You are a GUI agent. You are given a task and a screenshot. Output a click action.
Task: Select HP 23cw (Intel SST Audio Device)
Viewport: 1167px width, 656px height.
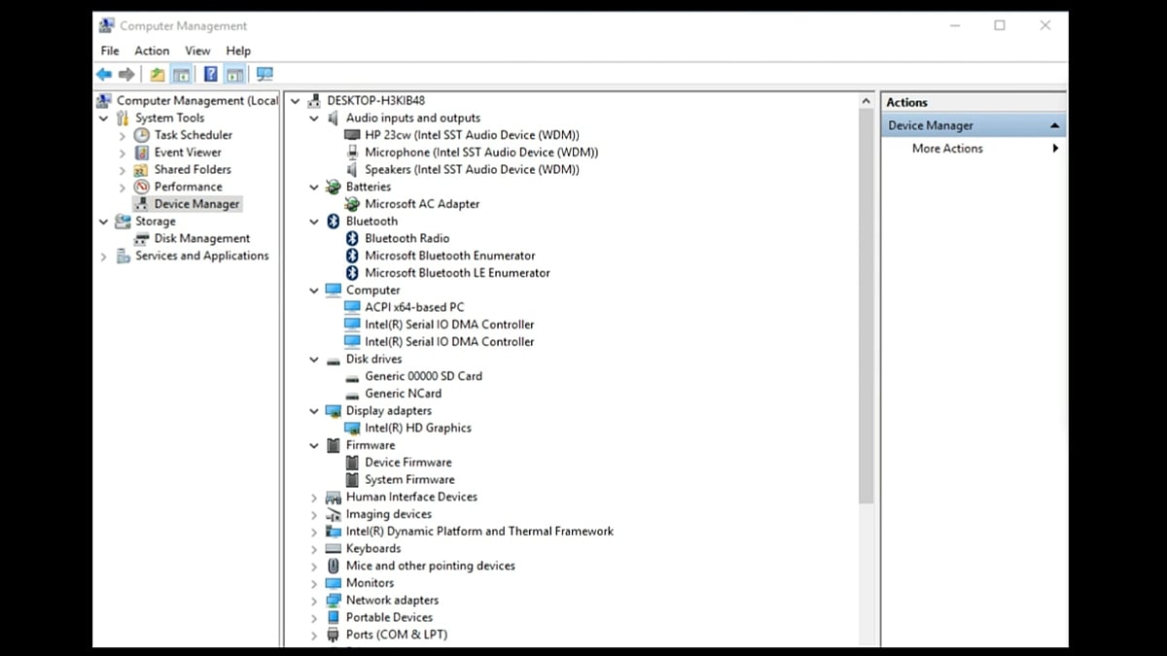click(472, 135)
